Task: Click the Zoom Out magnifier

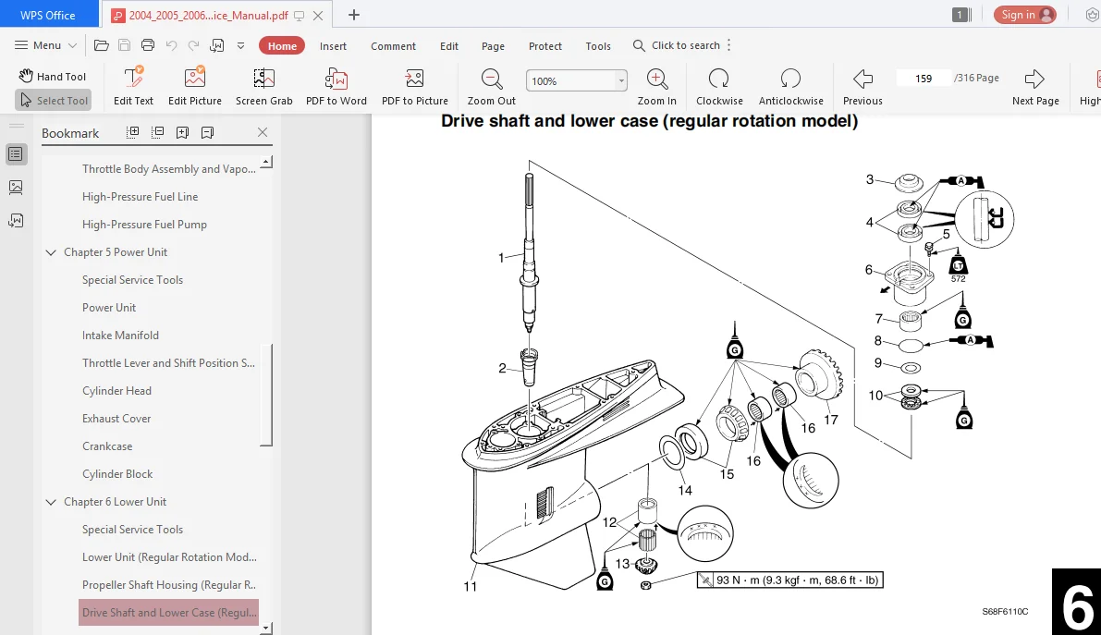Action: [x=492, y=86]
